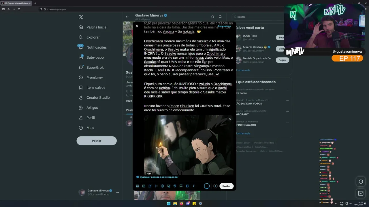Open Sticky Notes from taskbar
Screen dimensions: 369x207
(194, 204)
